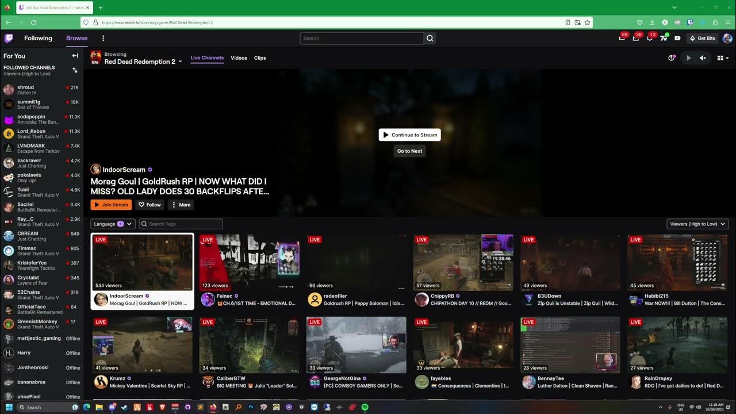Image resolution: width=736 pixels, height=414 pixels.
Task: Open File Explorer from taskbar
Action: 99,407
